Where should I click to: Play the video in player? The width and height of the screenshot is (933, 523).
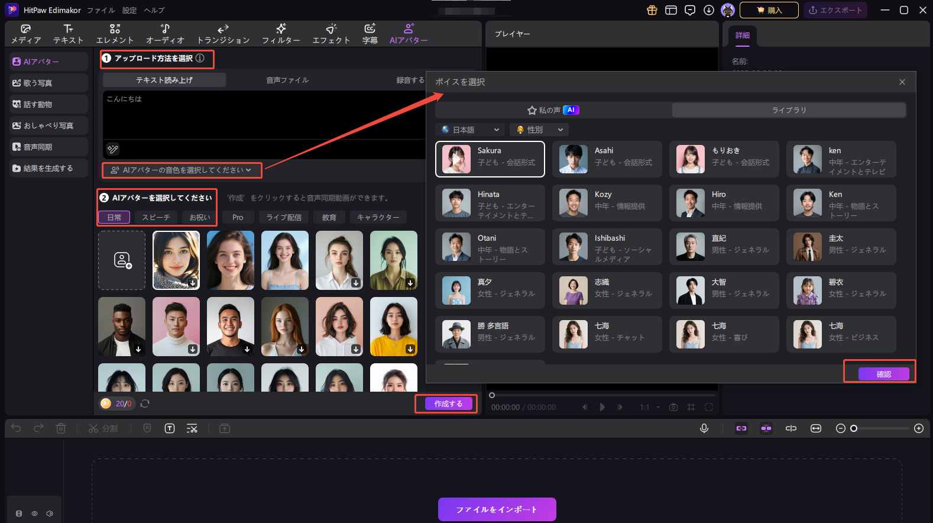602,407
